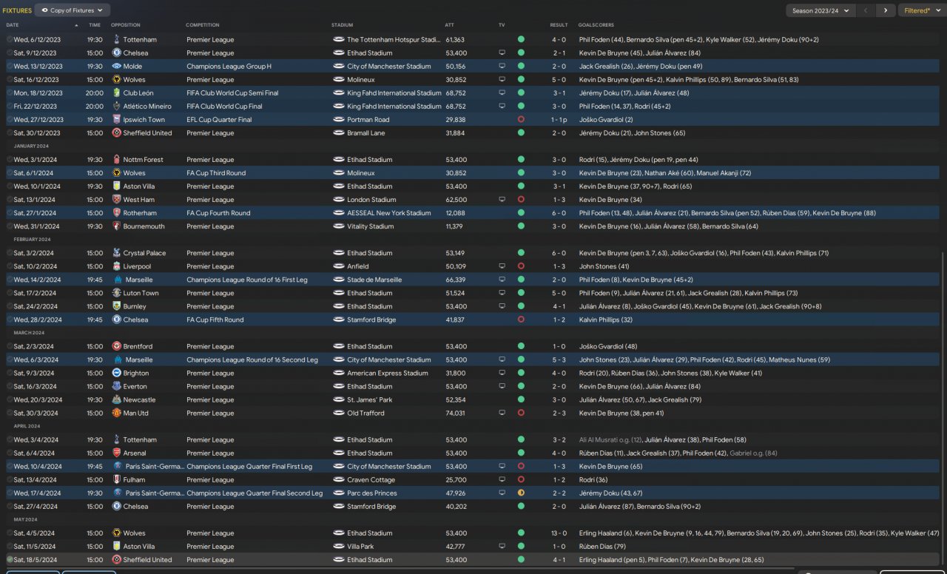Viewport: 947px width, 574px height.
Task: Sort by the Stadium column header
Action: 343,25
